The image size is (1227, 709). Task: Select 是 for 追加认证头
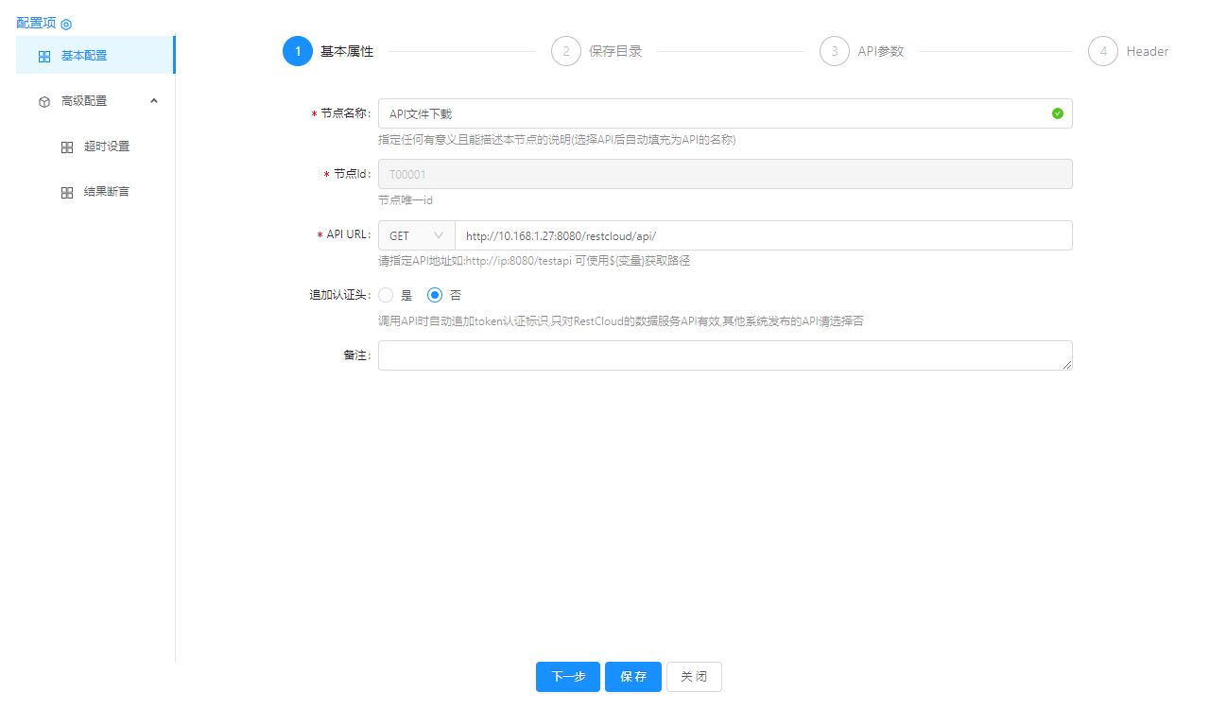tap(386, 295)
